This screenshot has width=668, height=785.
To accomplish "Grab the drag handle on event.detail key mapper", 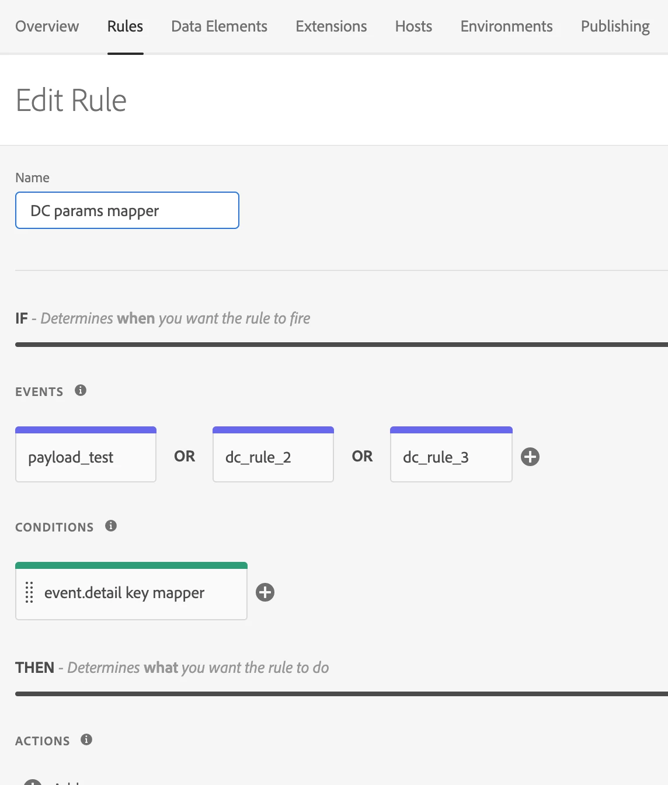I will tap(29, 592).
